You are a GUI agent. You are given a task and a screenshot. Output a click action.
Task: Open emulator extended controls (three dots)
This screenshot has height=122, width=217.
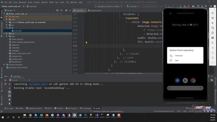click(x=213, y=63)
